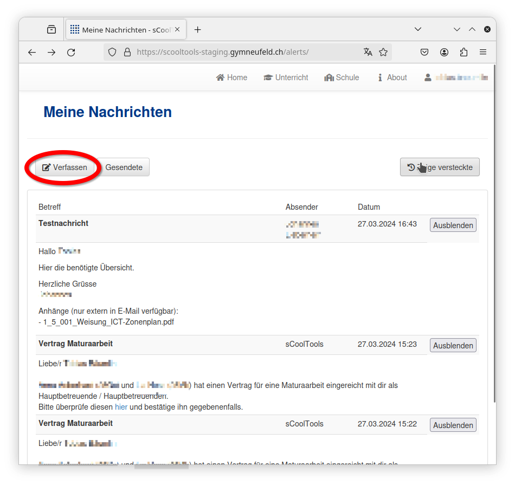The image size is (515, 485).
Task: Expand the list all tabs dropdown
Action: [418, 29]
